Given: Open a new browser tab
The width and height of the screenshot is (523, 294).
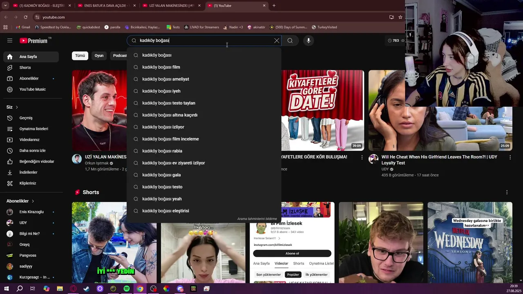Looking at the screenshot, I should coord(274,6).
